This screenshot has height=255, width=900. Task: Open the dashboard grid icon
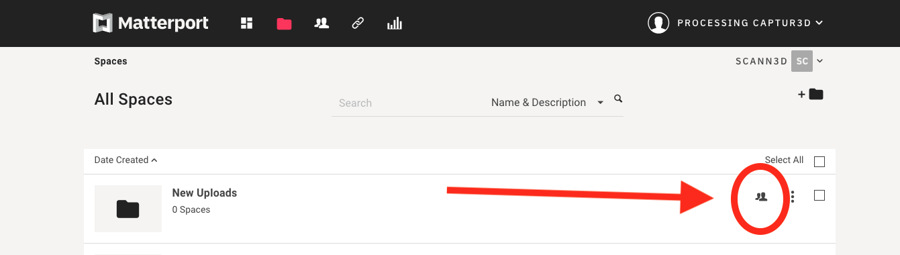point(246,23)
